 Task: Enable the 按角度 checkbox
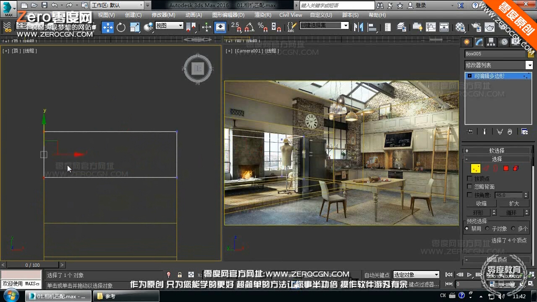(469, 195)
